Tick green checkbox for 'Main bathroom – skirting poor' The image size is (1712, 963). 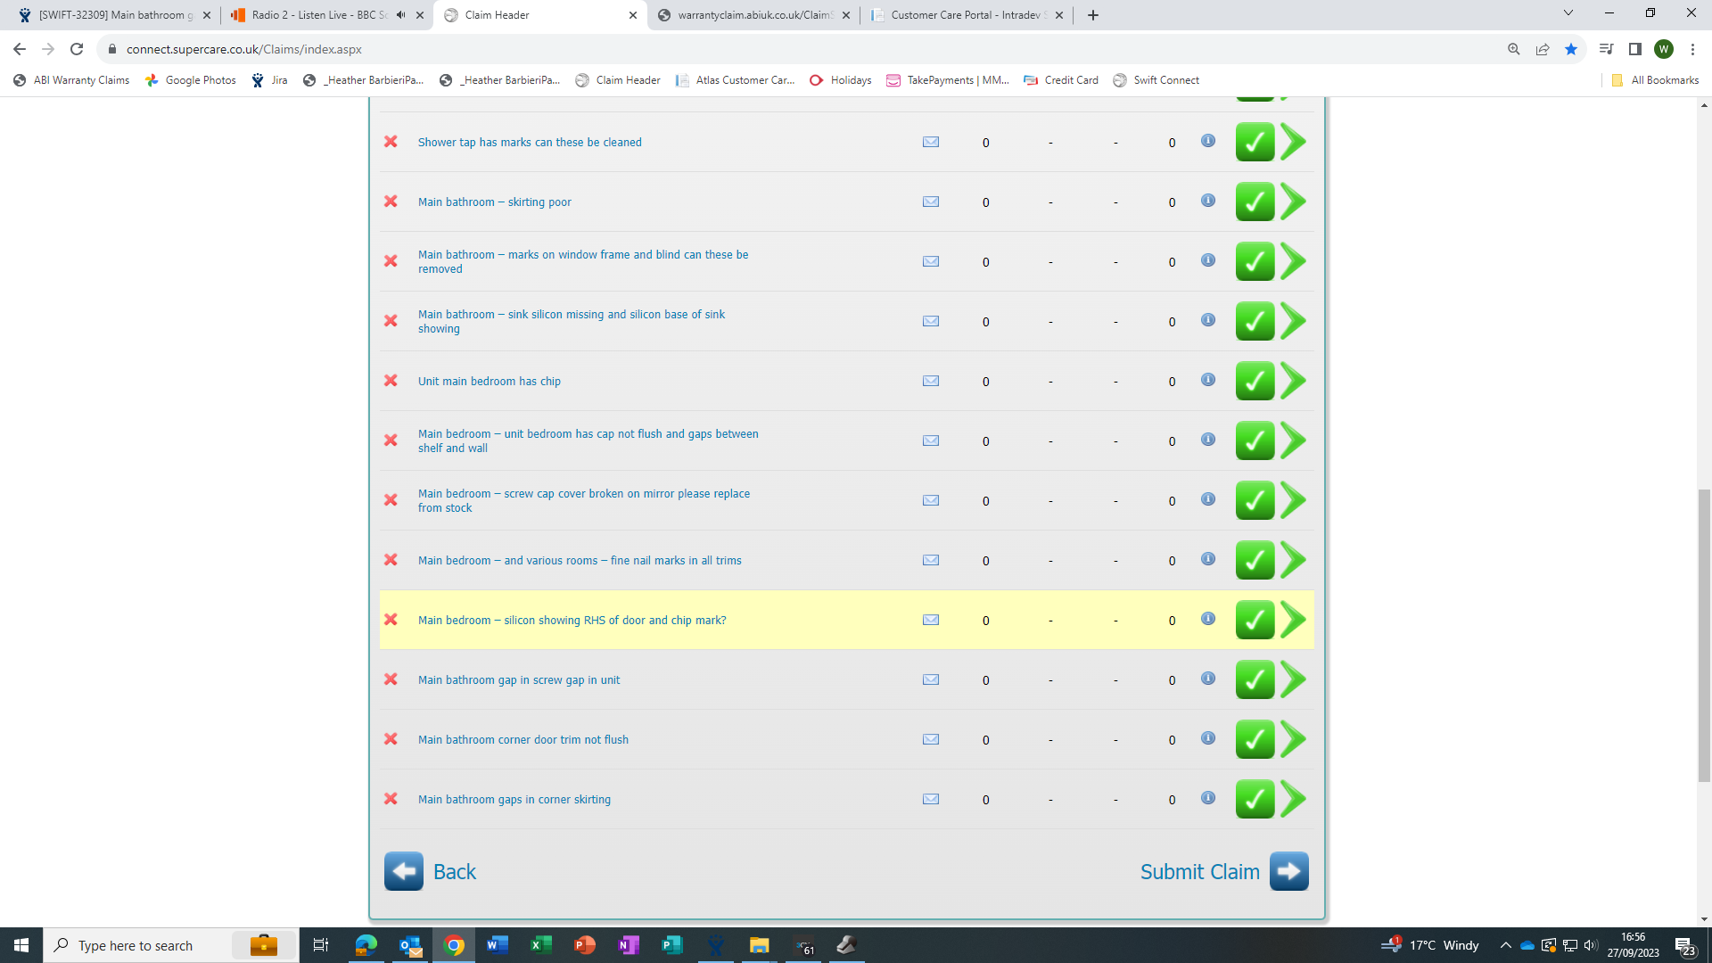click(1254, 202)
